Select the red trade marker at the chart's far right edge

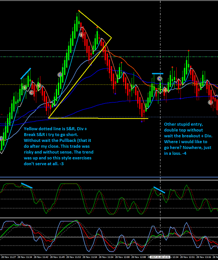click(210, 102)
